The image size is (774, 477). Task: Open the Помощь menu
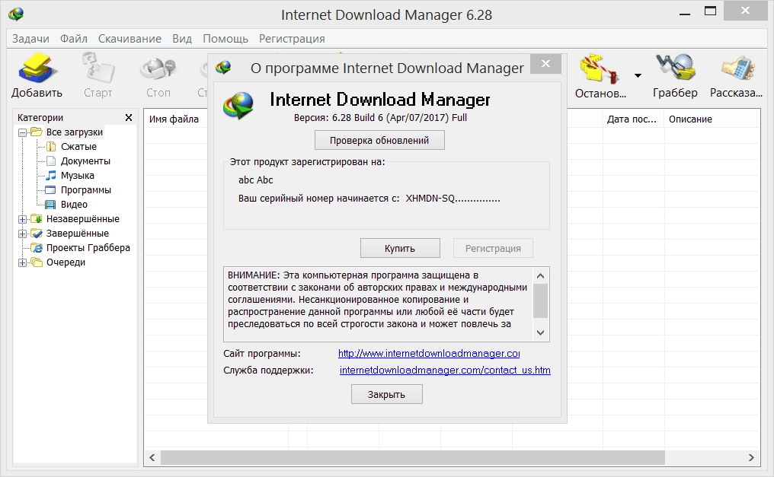[225, 39]
